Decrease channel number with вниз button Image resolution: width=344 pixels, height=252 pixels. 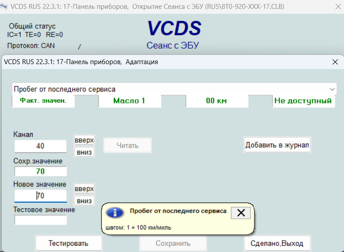click(x=84, y=152)
